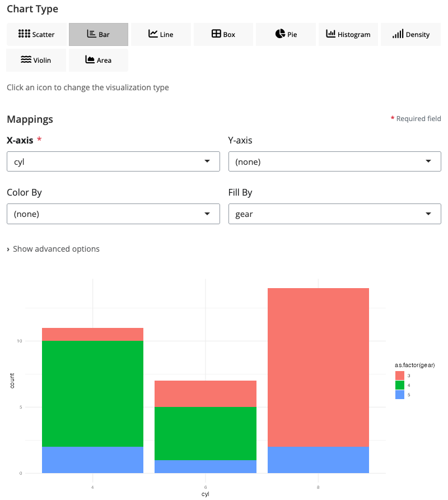
Task: Select the Histogram chart icon
Action: pyautogui.click(x=348, y=34)
